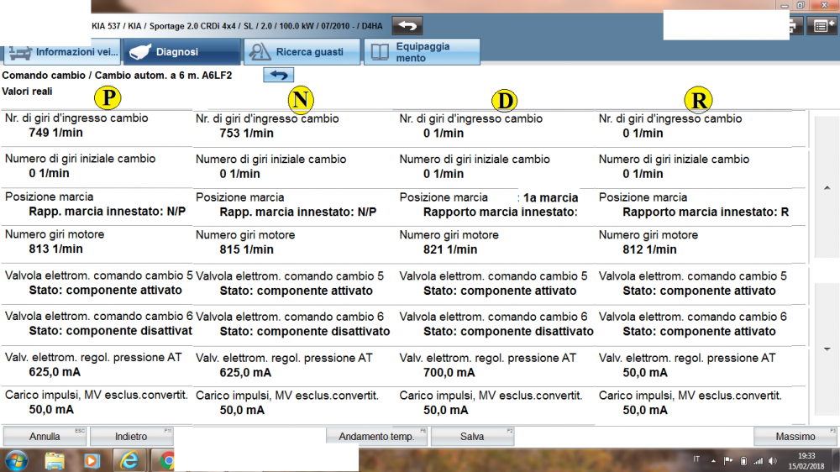The width and height of the screenshot is (840, 472).
Task: Select the 749 1/min value in first column
Action: [55, 133]
